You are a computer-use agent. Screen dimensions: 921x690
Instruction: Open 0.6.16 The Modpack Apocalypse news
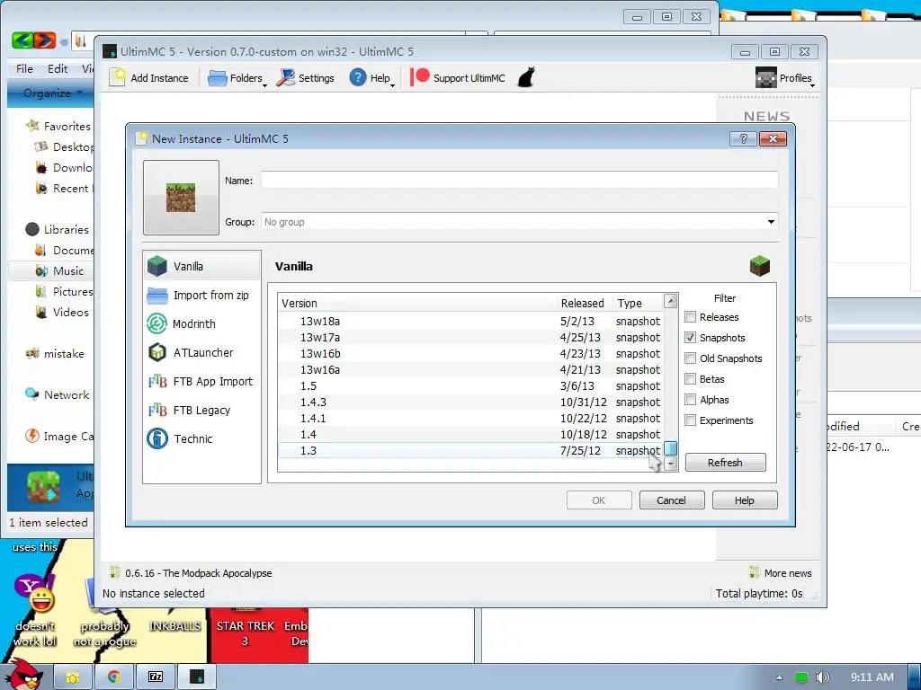point(198,572)
